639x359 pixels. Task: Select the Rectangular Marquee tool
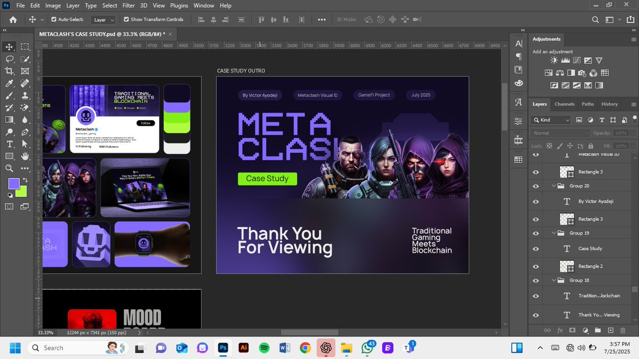24,47
